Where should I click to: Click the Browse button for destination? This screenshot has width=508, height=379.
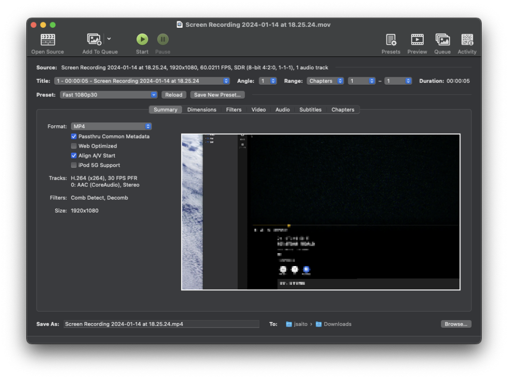click(455, 324)
